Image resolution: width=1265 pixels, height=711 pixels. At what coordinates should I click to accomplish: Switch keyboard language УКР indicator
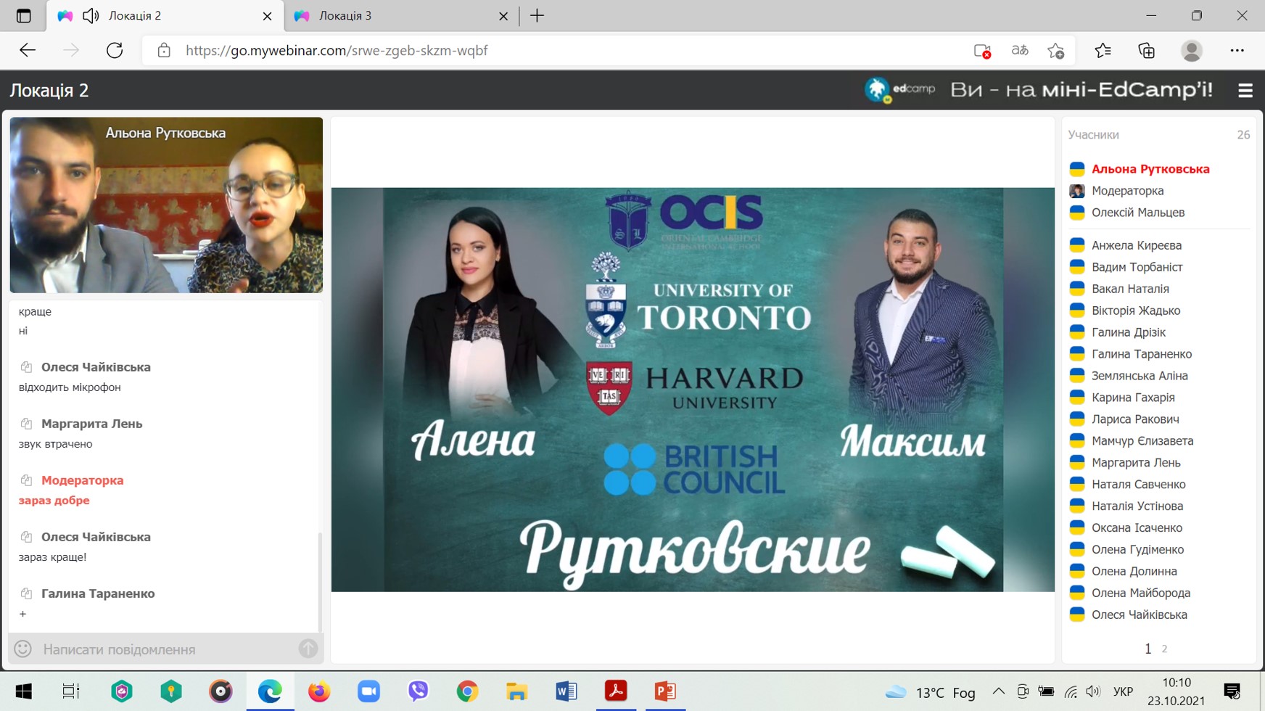pyautogui.click(x=1123, y=692)
